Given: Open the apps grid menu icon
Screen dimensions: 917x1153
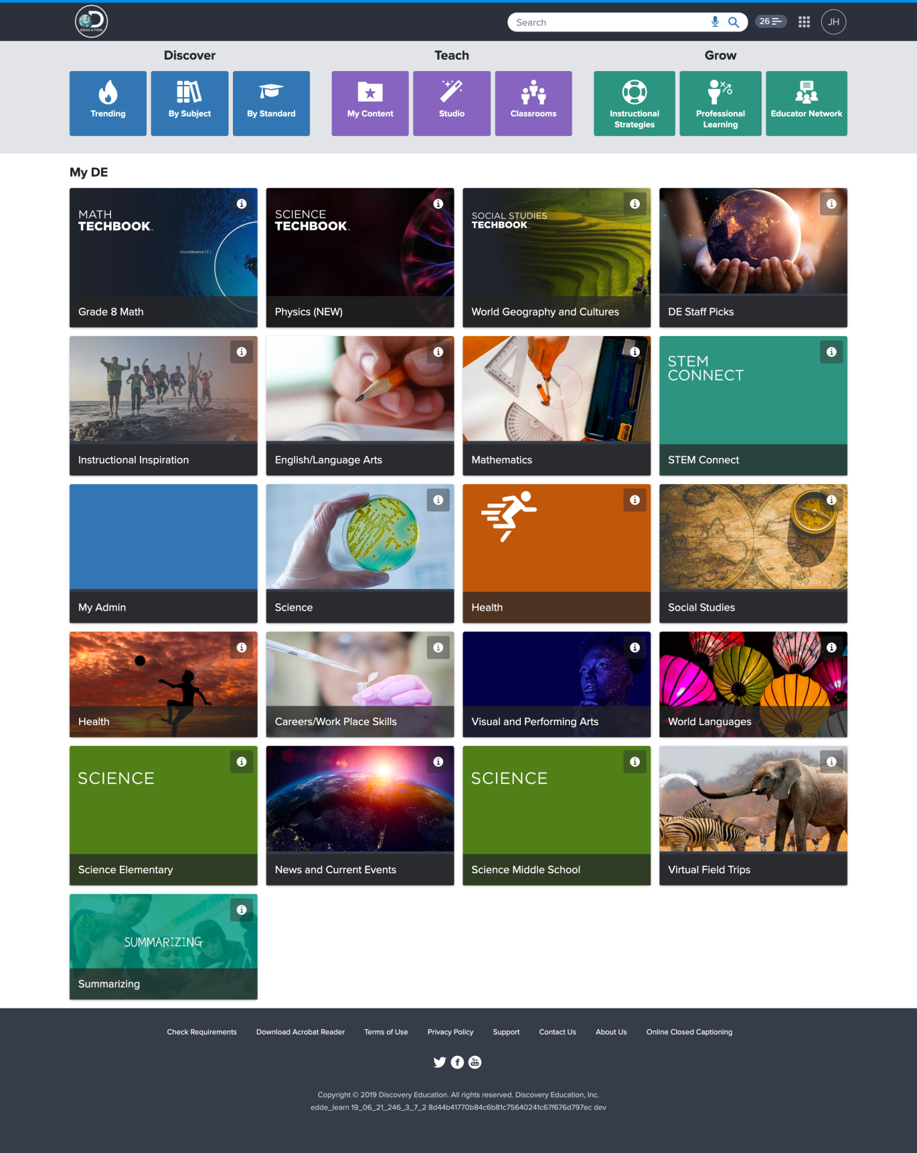Looking at the screenshot, I should tap(805, 22).
